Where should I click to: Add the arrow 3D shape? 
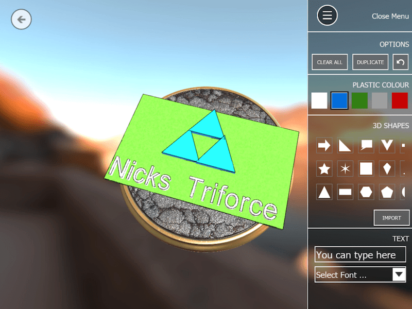324,145
